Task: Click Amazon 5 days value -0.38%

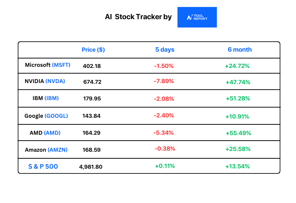Action: coord(165,149)
